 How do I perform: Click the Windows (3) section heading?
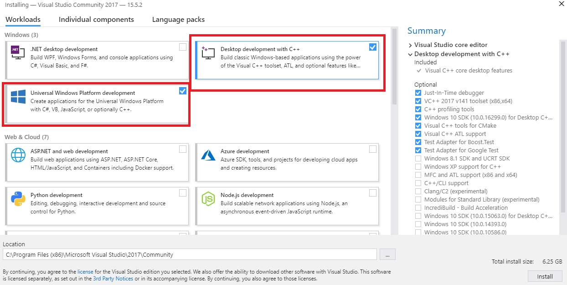[x=21, y=35]
